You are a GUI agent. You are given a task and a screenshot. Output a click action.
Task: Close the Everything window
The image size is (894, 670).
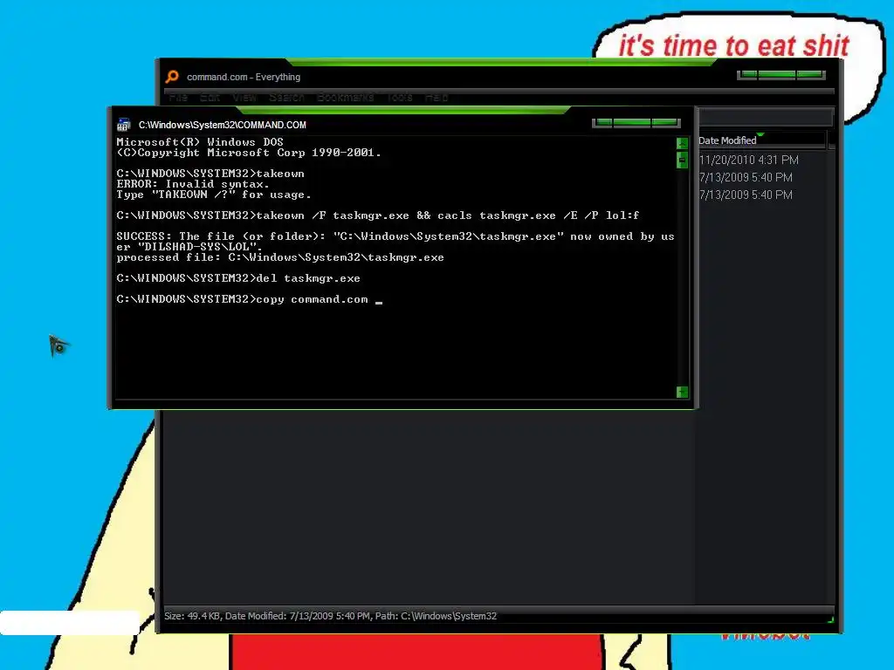(809, 75)
